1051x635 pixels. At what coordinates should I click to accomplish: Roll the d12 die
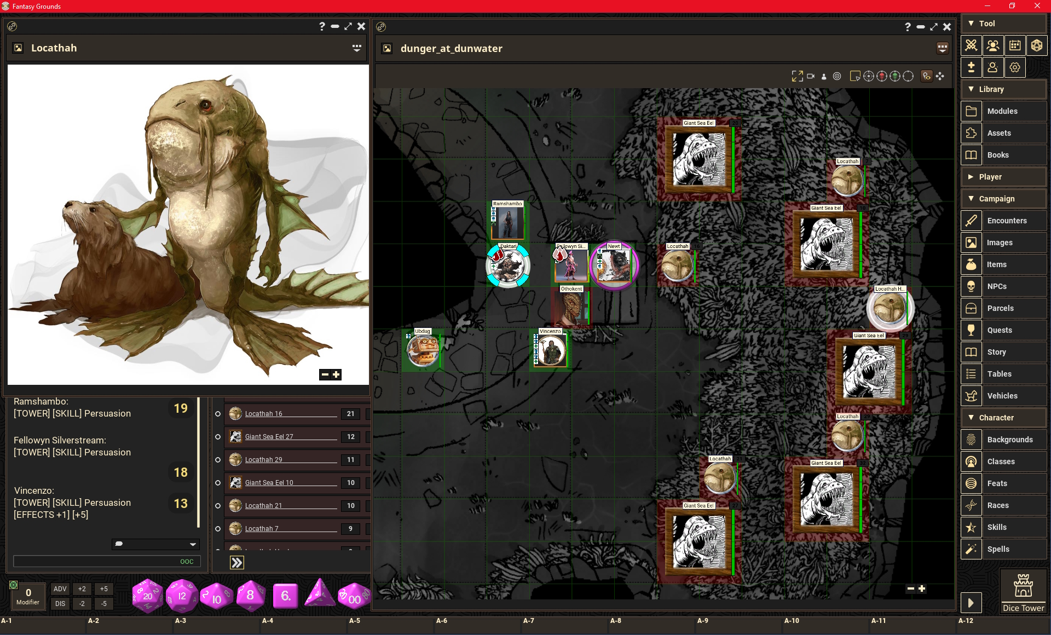pos(182,596)
